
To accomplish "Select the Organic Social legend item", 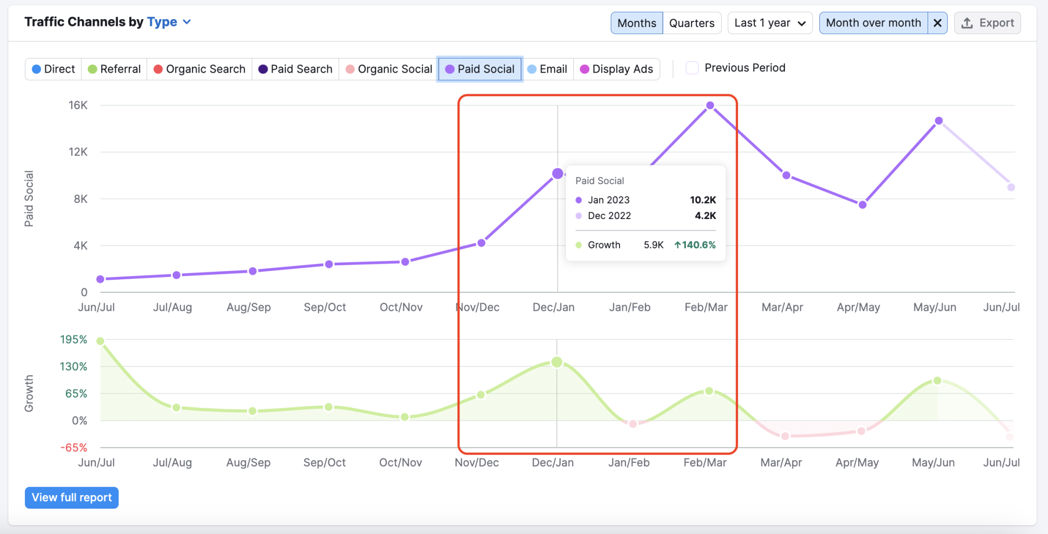I will (x=389, y=69).
